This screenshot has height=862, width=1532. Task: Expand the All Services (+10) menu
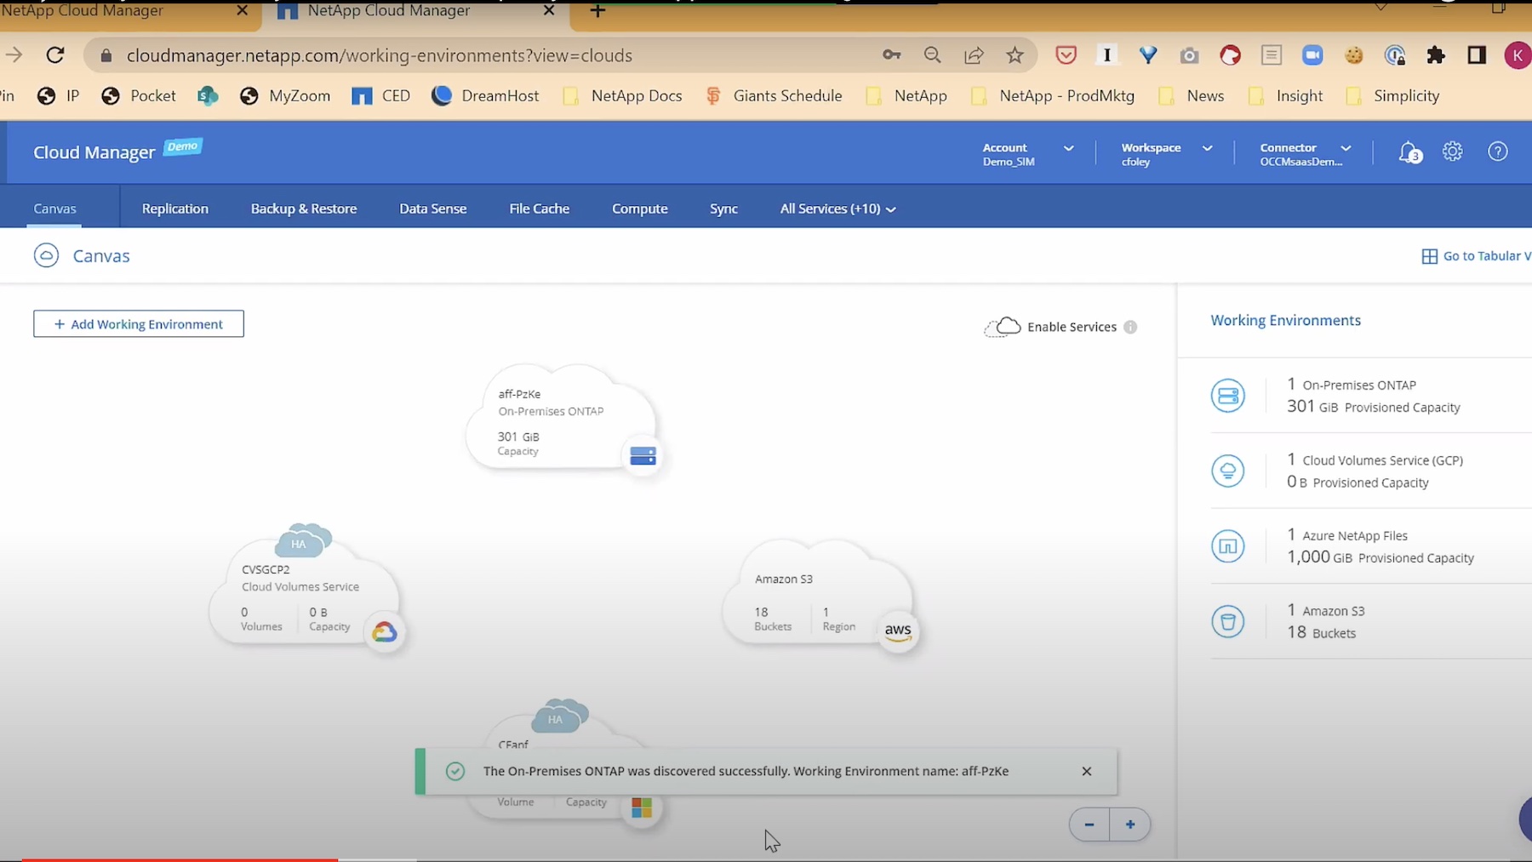(x=837, y=208)
